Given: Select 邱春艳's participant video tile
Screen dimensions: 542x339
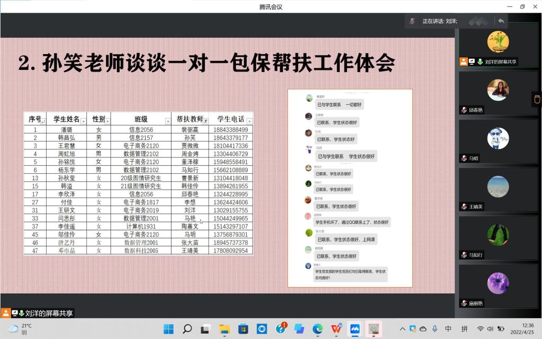Looking at the screenshot, I should click(498, 93).
